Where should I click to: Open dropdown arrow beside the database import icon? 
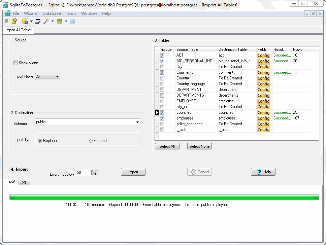pos(31,21)
